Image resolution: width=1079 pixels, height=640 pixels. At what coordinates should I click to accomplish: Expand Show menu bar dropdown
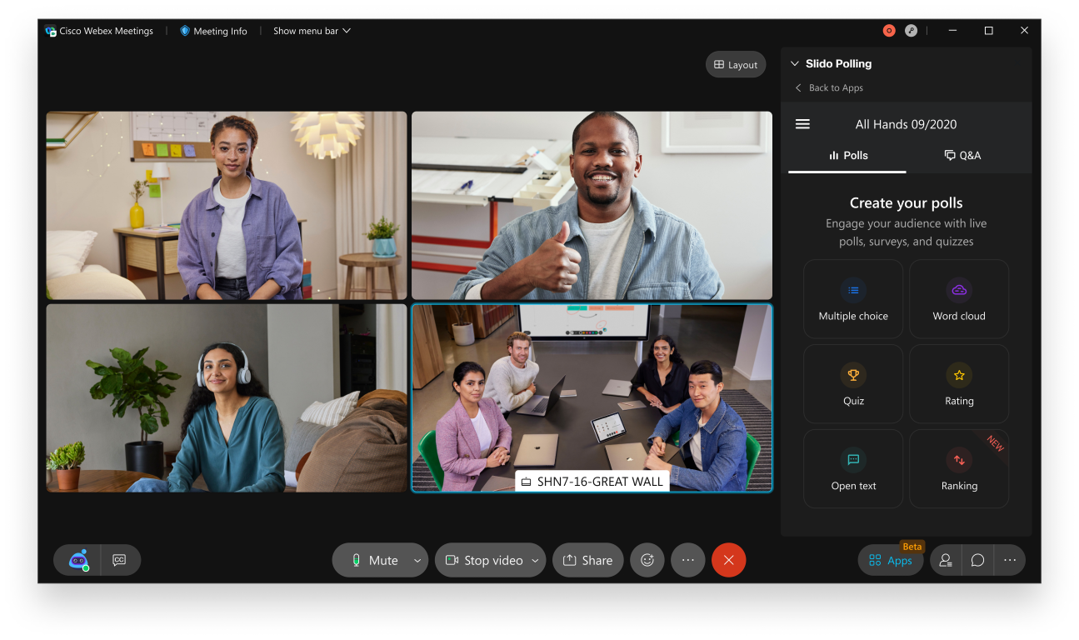(x=312, y=31)
